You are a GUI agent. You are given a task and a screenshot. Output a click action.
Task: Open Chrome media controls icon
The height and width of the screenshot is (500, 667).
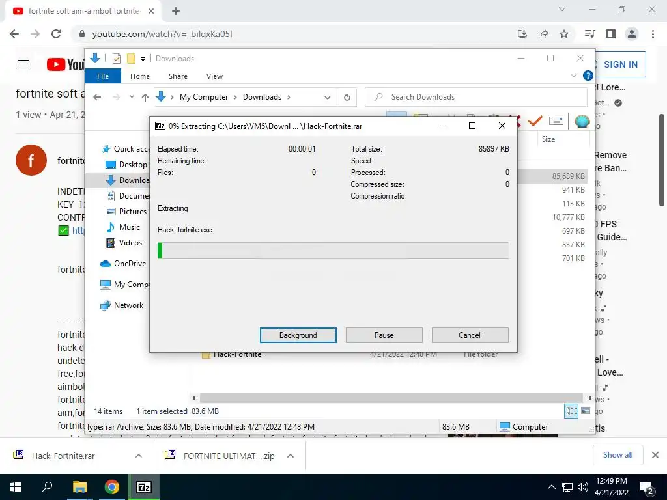coord(590,34)
